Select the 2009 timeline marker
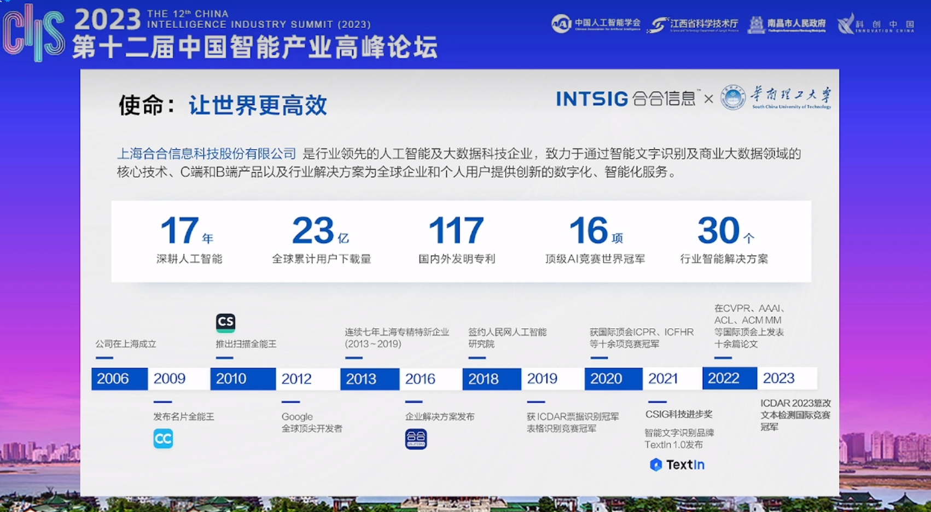Viewport: 931px width, 512px height. pos(178,379)
